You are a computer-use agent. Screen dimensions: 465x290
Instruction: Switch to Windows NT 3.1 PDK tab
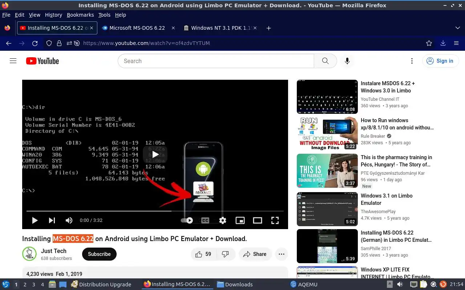pyautogui.click(x=220, y=28)
